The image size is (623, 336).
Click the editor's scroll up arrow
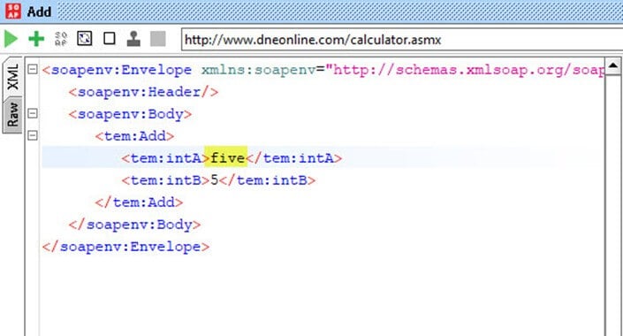613,65
